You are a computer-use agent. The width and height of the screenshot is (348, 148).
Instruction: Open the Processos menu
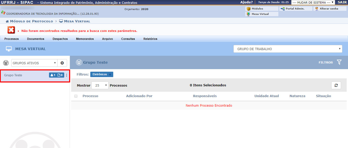(12, 39)
